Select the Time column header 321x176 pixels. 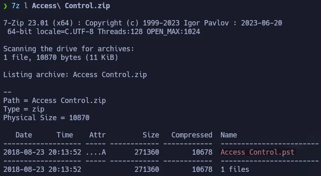64,135
